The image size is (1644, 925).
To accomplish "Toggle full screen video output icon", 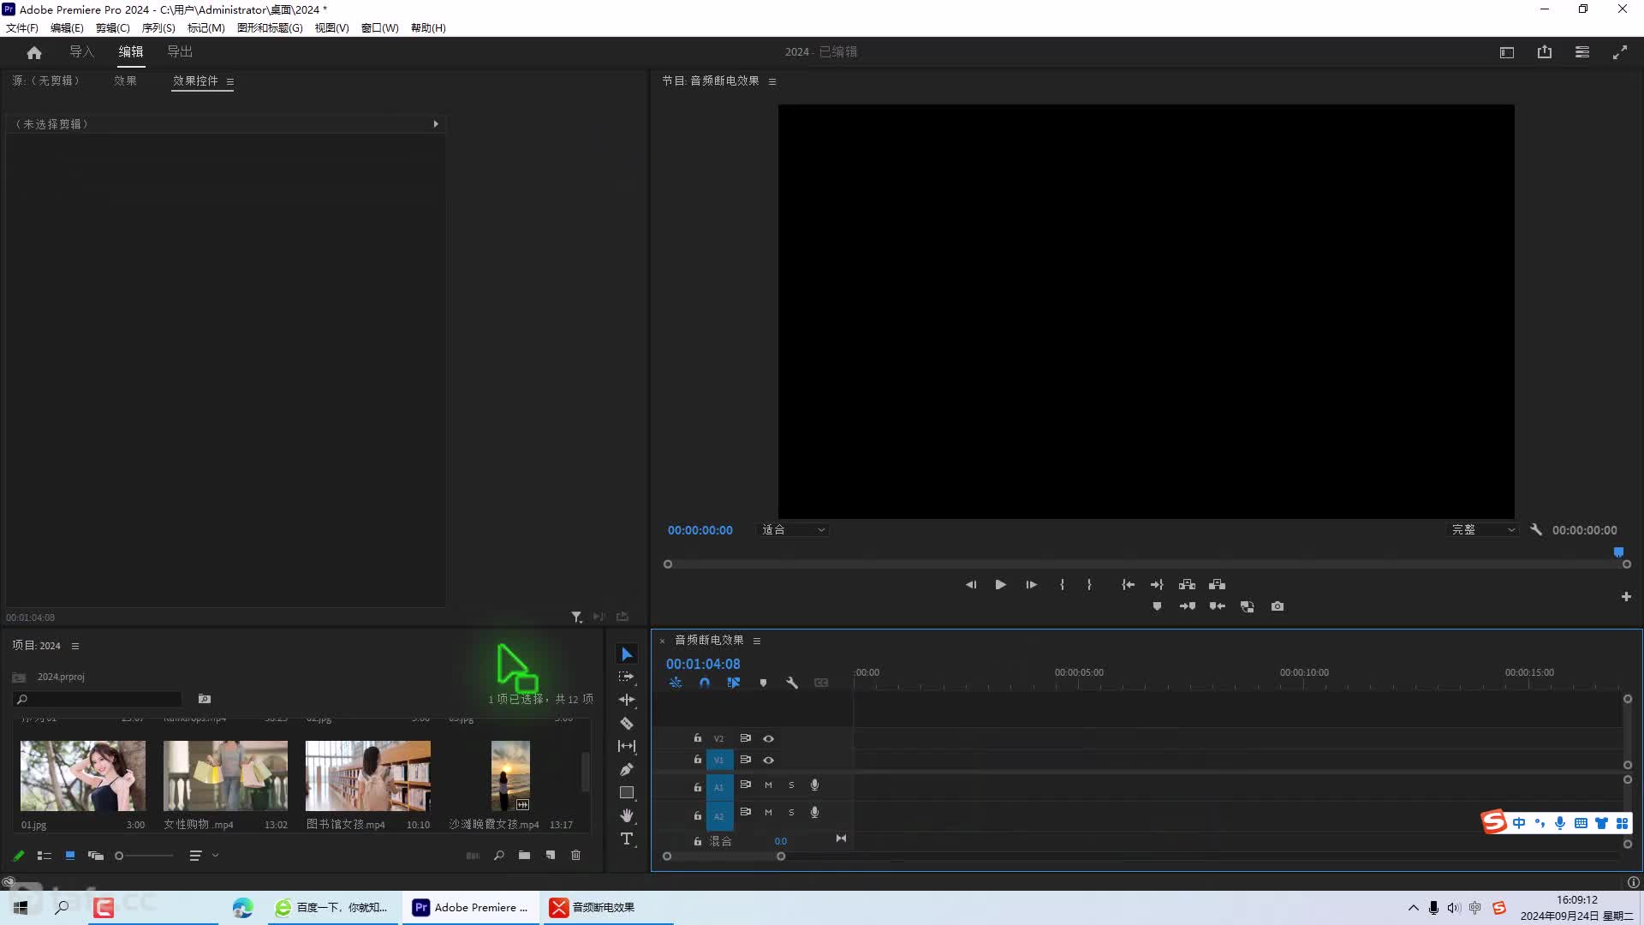I will [x=1620, y=52].
